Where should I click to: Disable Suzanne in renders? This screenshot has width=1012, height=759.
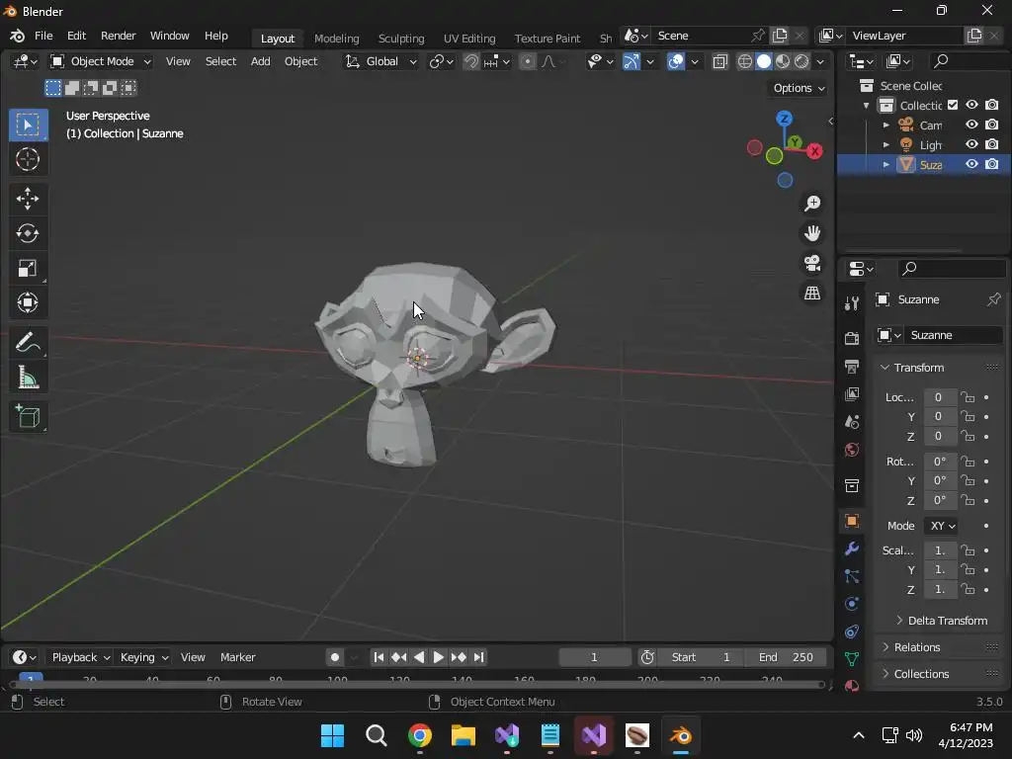(992, 165)
